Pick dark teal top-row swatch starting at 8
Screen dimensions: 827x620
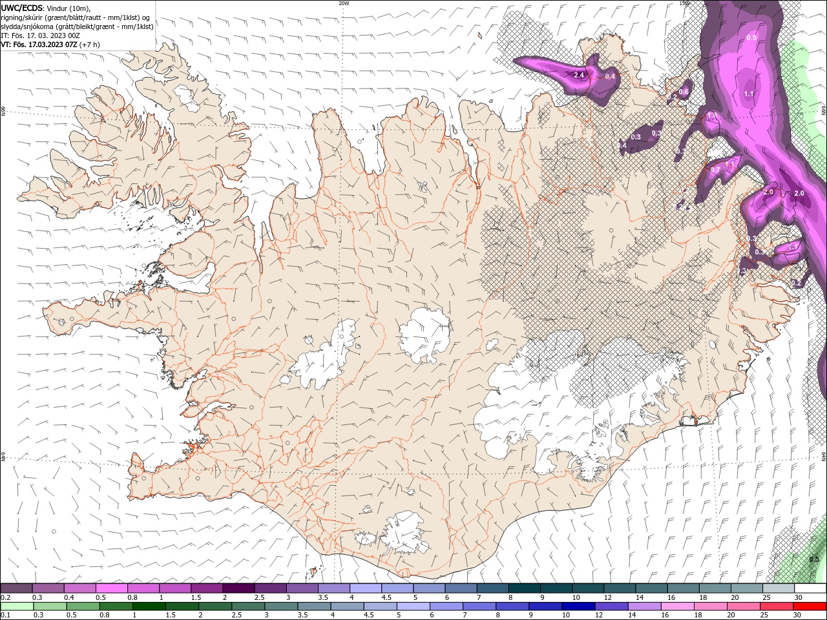pos(524,588)
